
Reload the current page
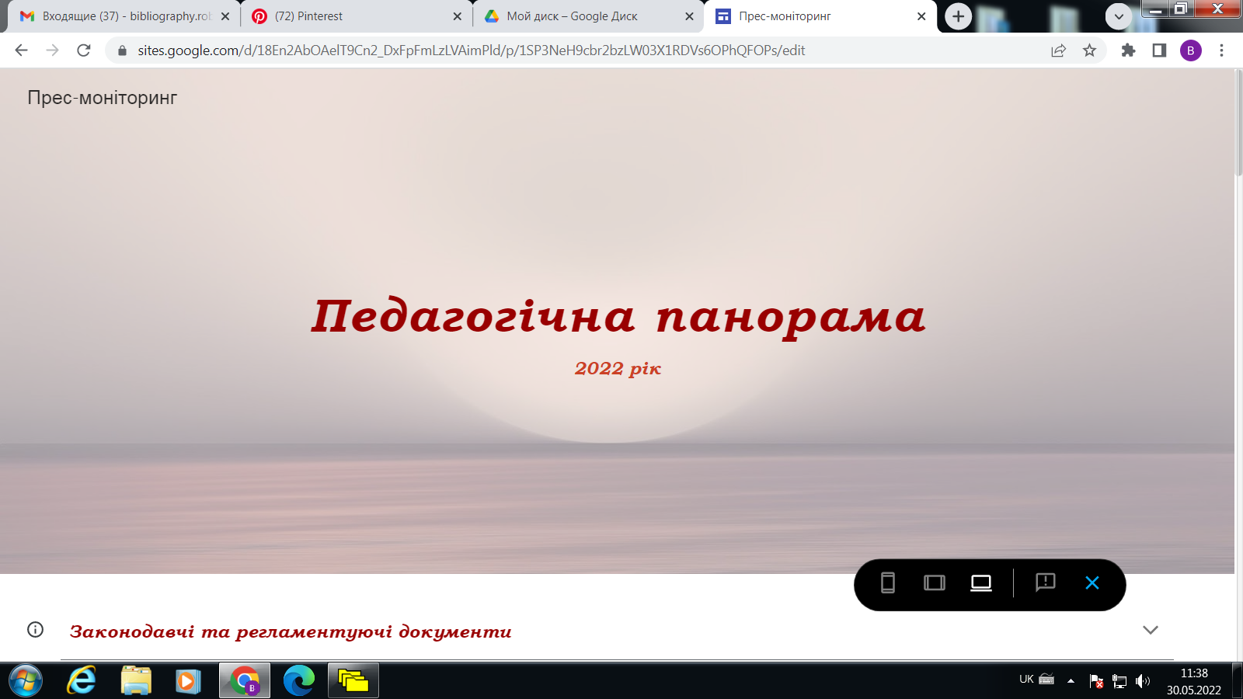(x=84, y=50)
